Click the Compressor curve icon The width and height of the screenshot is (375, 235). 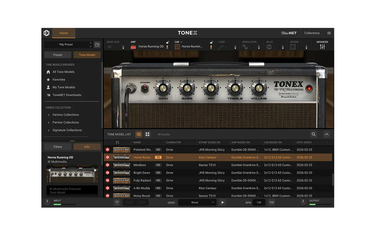(221, 47)
